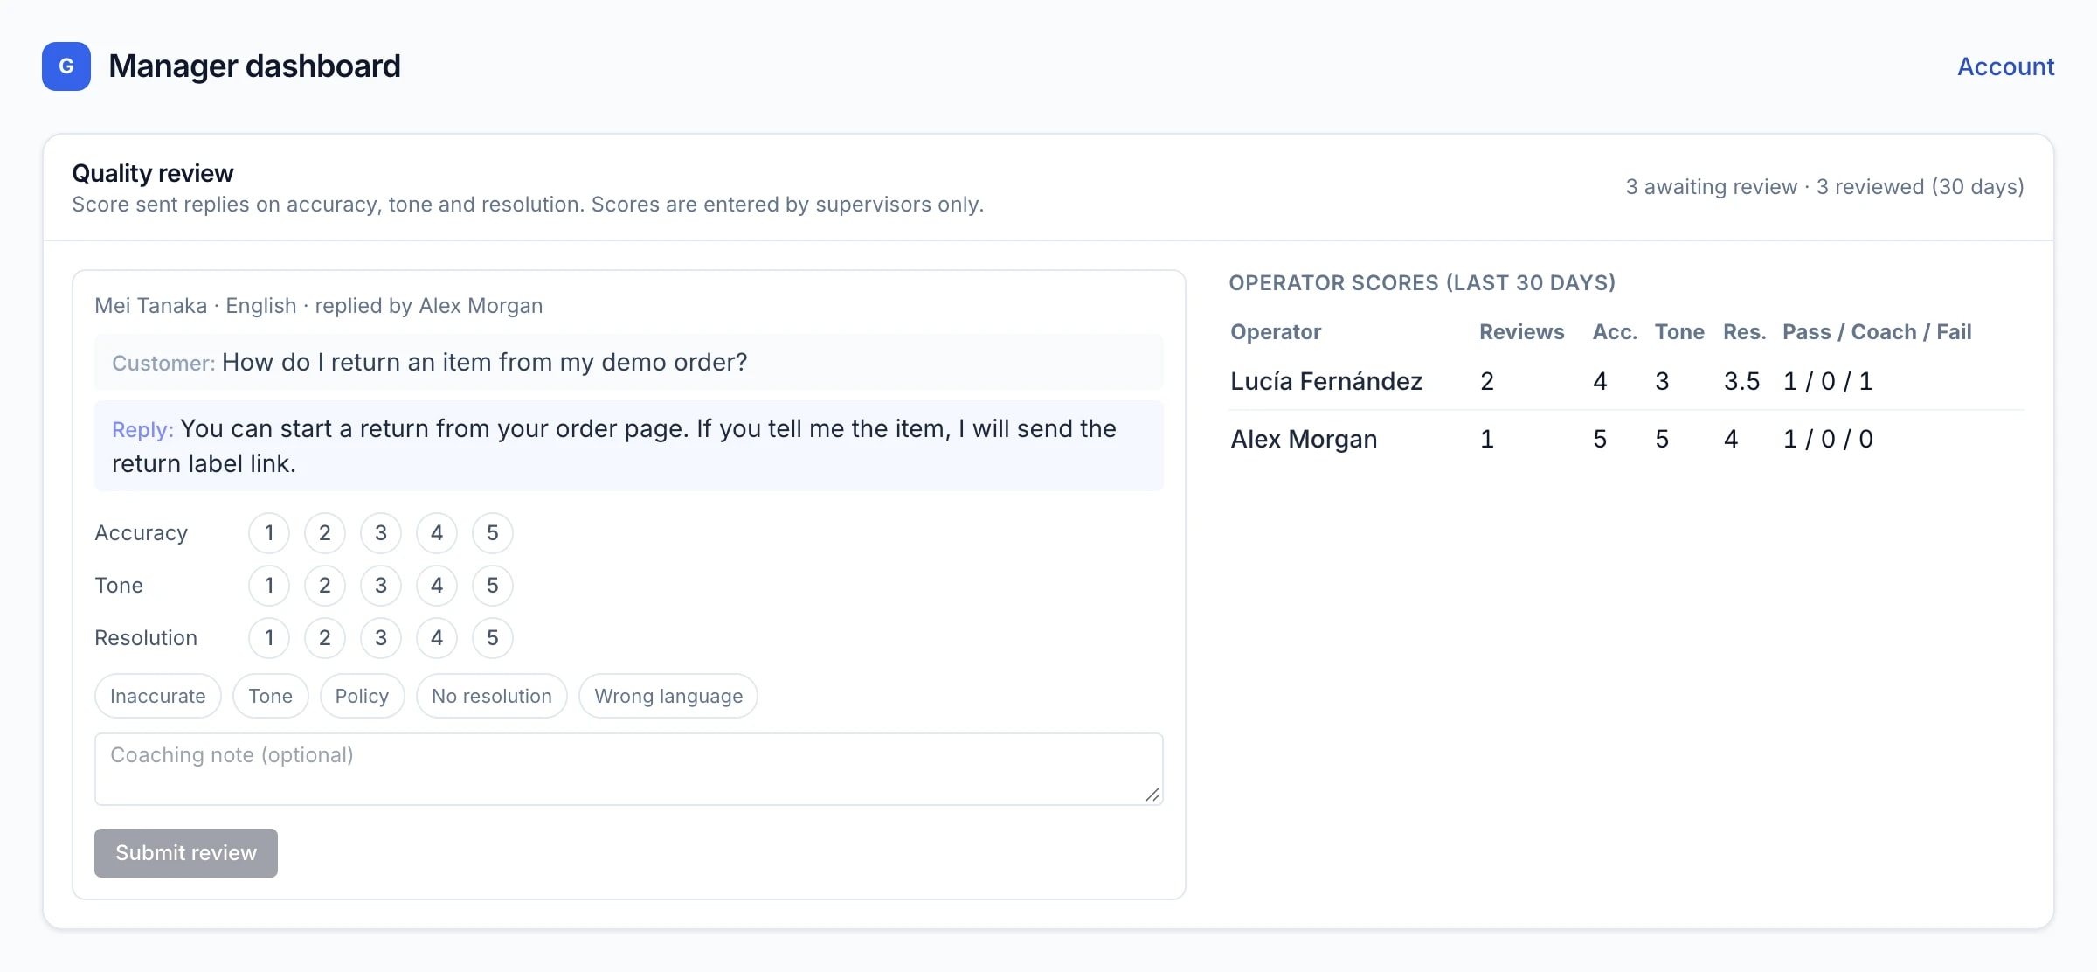Select the Lucía Fernández operator row

(1627, 381)
